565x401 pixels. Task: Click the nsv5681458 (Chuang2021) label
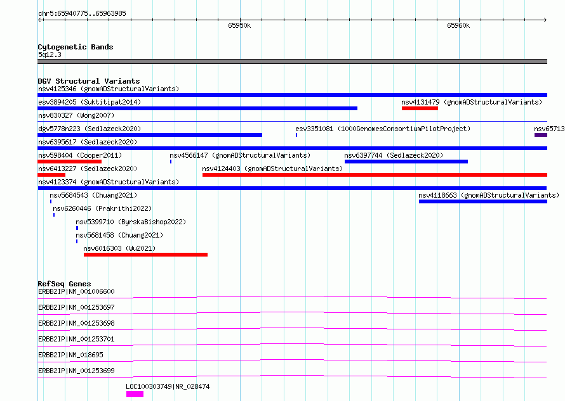click(x=119, y=235)
